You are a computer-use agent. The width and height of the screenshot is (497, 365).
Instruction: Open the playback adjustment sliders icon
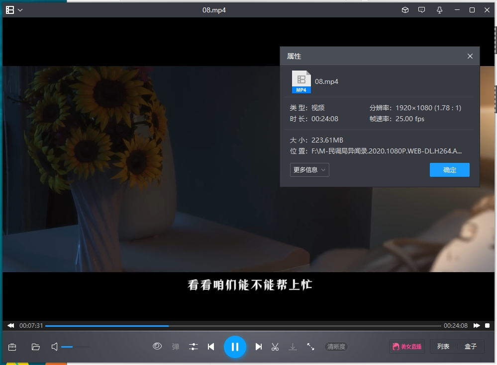pos(194,347)
